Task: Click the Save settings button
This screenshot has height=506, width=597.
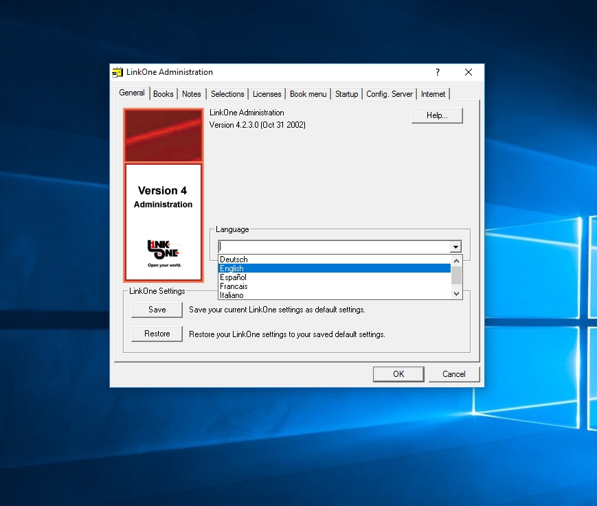Action: pos(157,310)
